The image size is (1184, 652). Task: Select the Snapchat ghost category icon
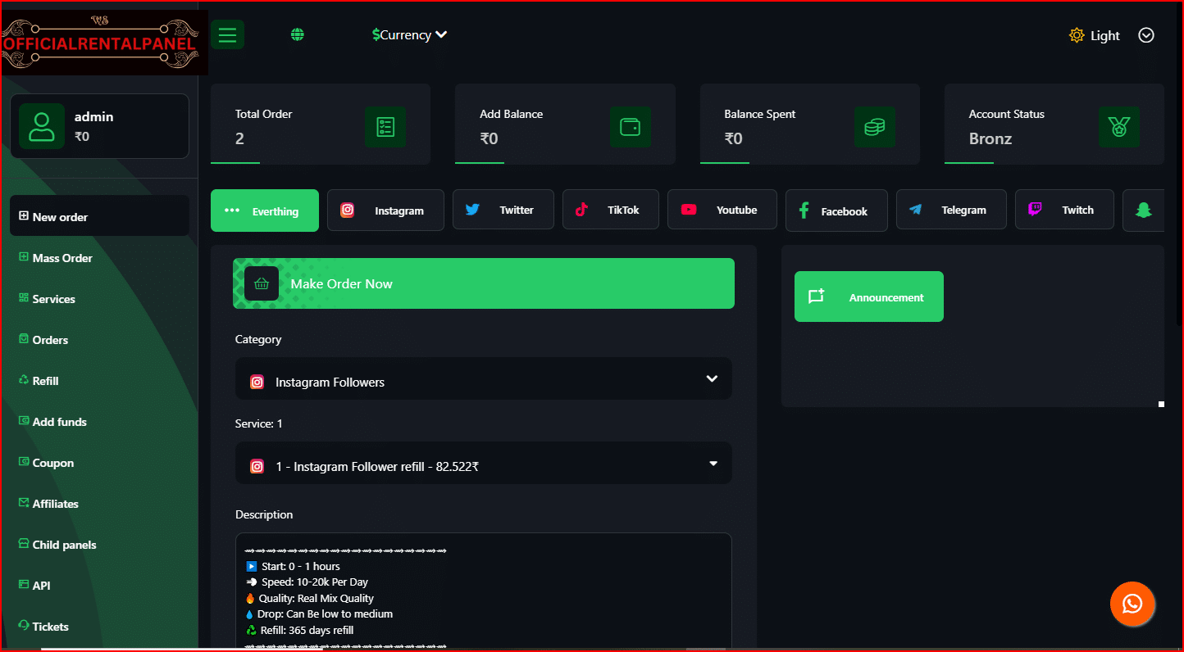pos(1143,210)
